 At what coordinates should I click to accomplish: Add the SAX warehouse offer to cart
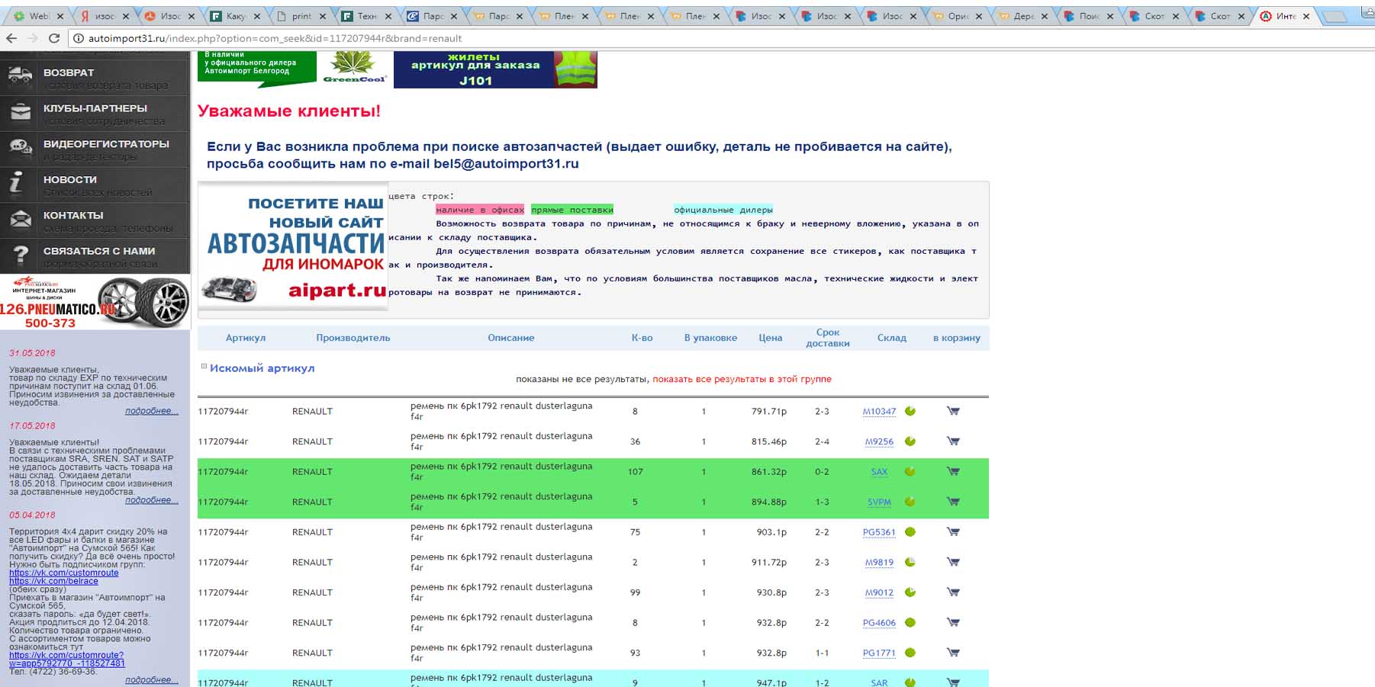953,471
